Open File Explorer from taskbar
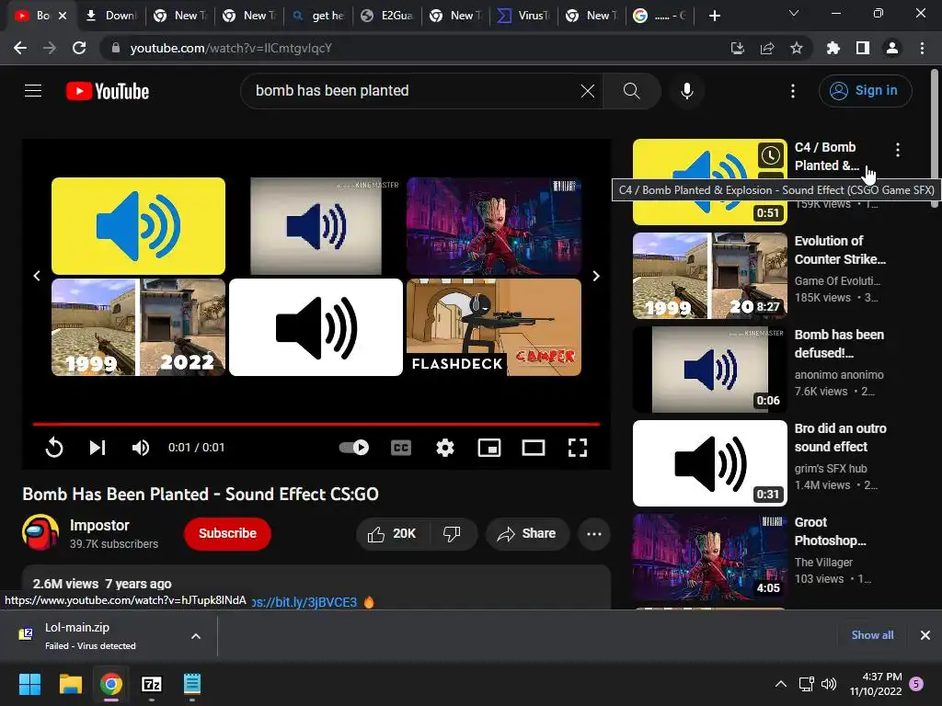Image resolution: width=942 pixels, height=706 pixels. (70, 684)
